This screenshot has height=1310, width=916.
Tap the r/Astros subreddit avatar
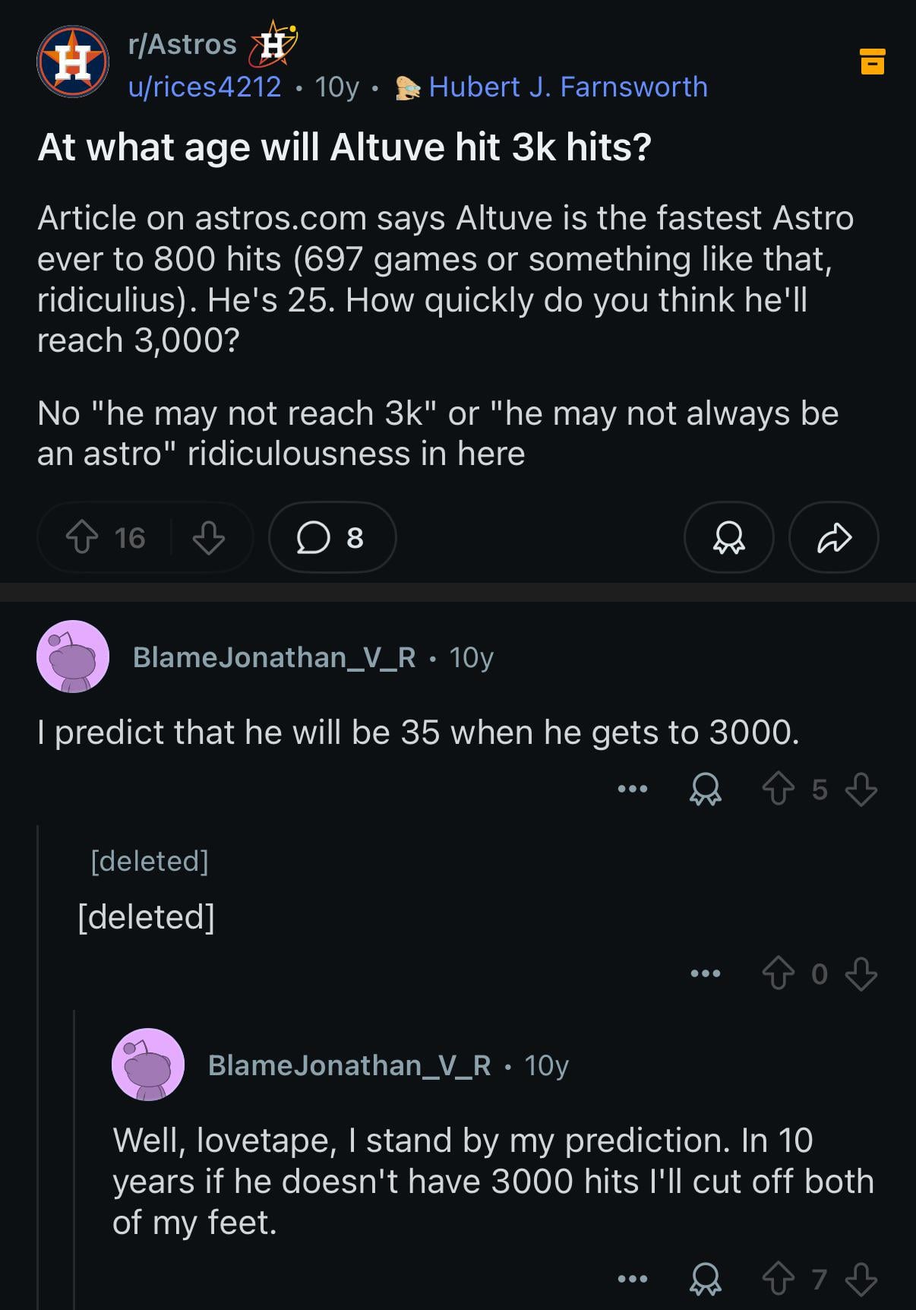coord(73,62)
